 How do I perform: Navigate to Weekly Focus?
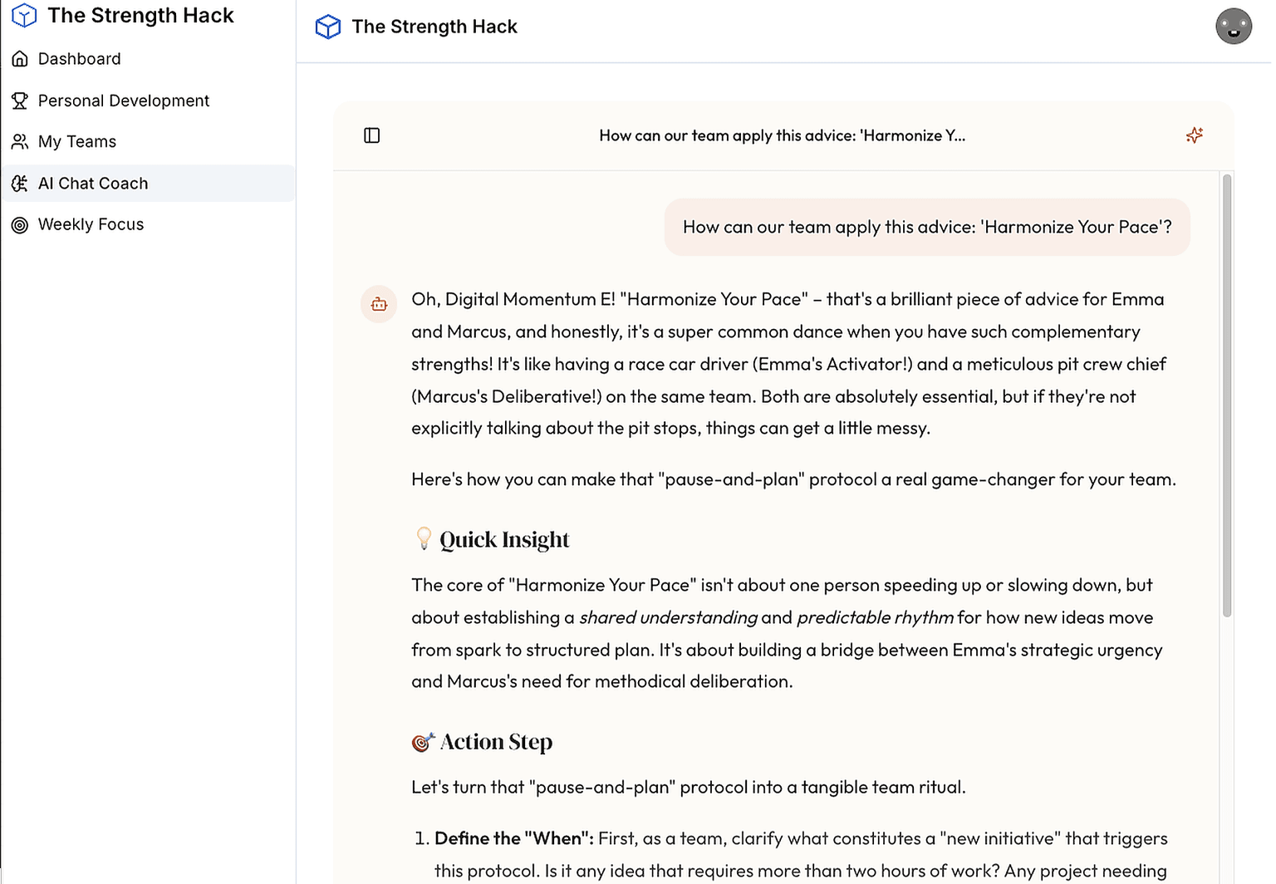pos(91,224)
